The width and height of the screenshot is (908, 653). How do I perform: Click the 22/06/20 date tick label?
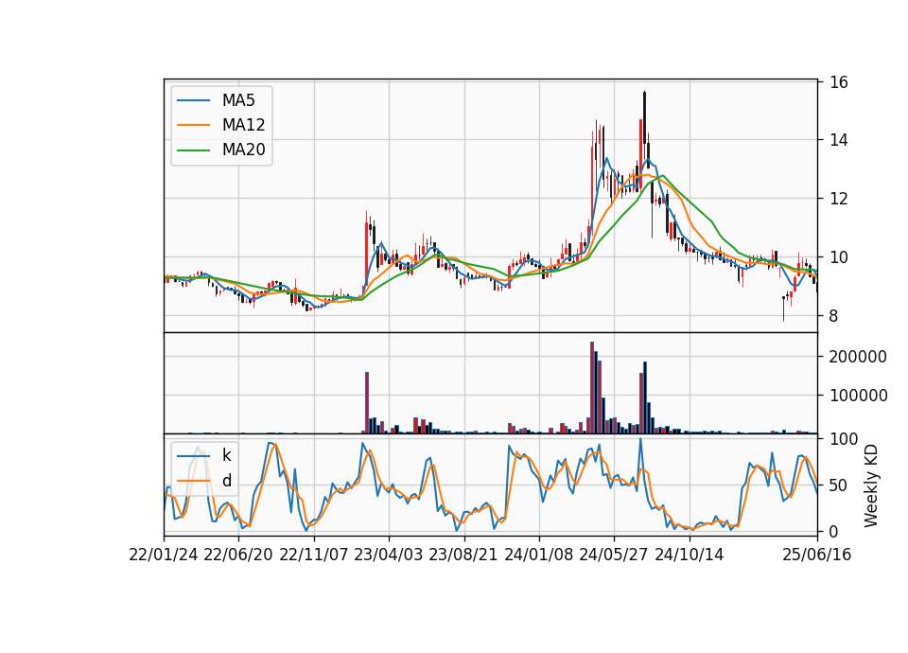tap(238, 555)
